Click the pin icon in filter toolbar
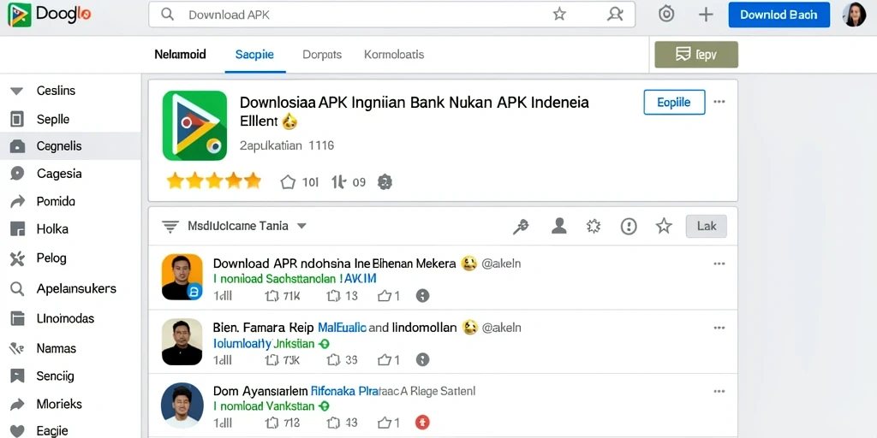This screenshot has height=438, width=877. [x=522, y=226]
